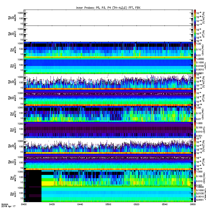The height and width of the screenshot is (220, 206).
Task: Select the 'thd fff 32 scm3' panel label
Action: point(12,98)
